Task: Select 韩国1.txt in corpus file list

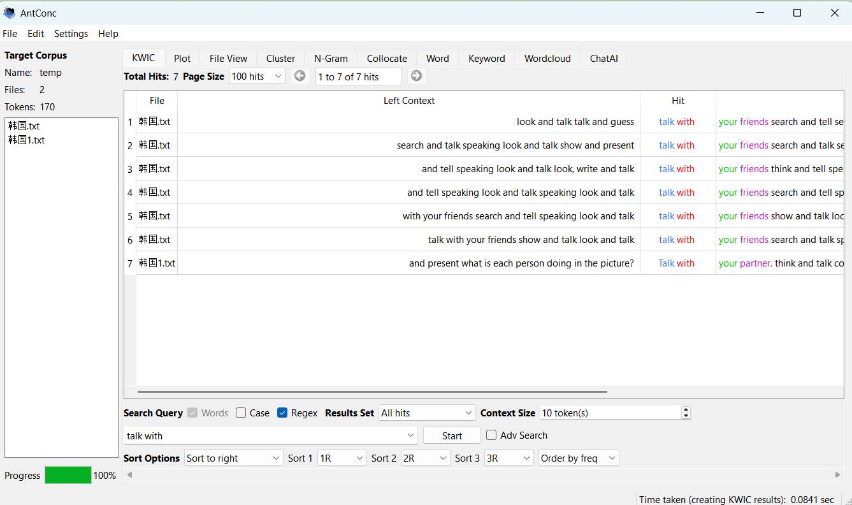Action: pos(27,140)
